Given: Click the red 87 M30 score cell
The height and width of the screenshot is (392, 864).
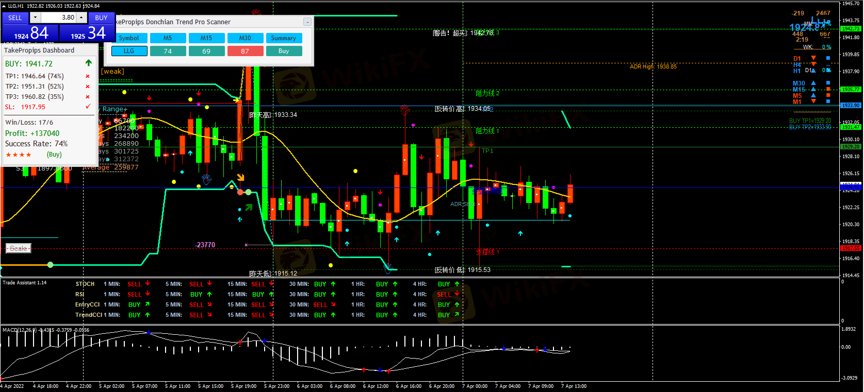Looking at the screenshot, I should click(x=245, y=51).
